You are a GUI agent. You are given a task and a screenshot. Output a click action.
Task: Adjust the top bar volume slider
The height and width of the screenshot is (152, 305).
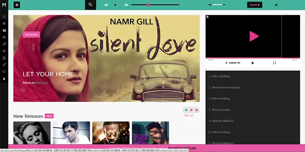click(219, 5)
